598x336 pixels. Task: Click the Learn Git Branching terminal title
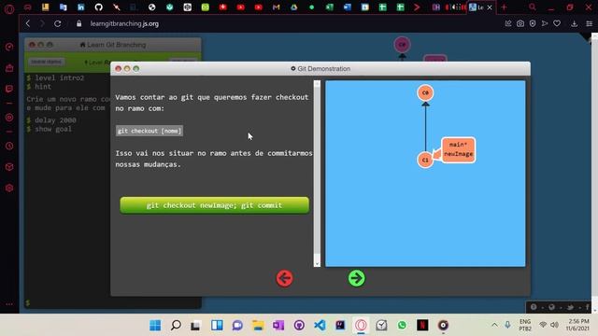(x=113, y=45)
